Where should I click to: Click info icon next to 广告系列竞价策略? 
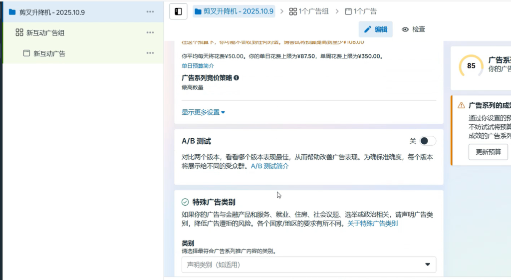tap(236, 78)
